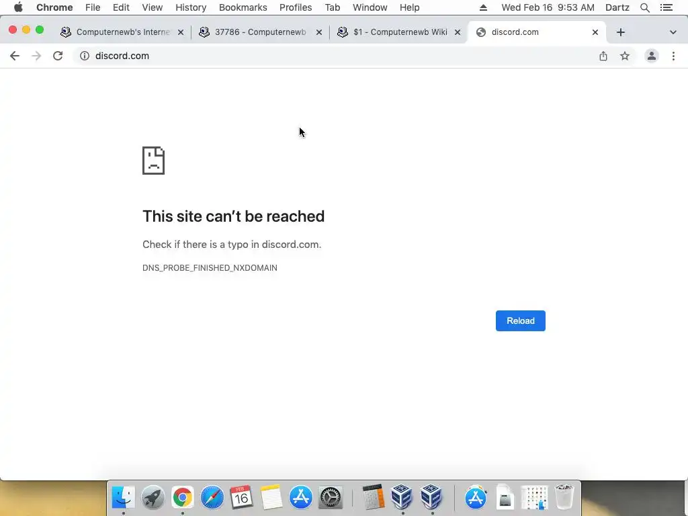
Task: Open the Apple menu
Action: pyautogui.click(x=18, y=7)
